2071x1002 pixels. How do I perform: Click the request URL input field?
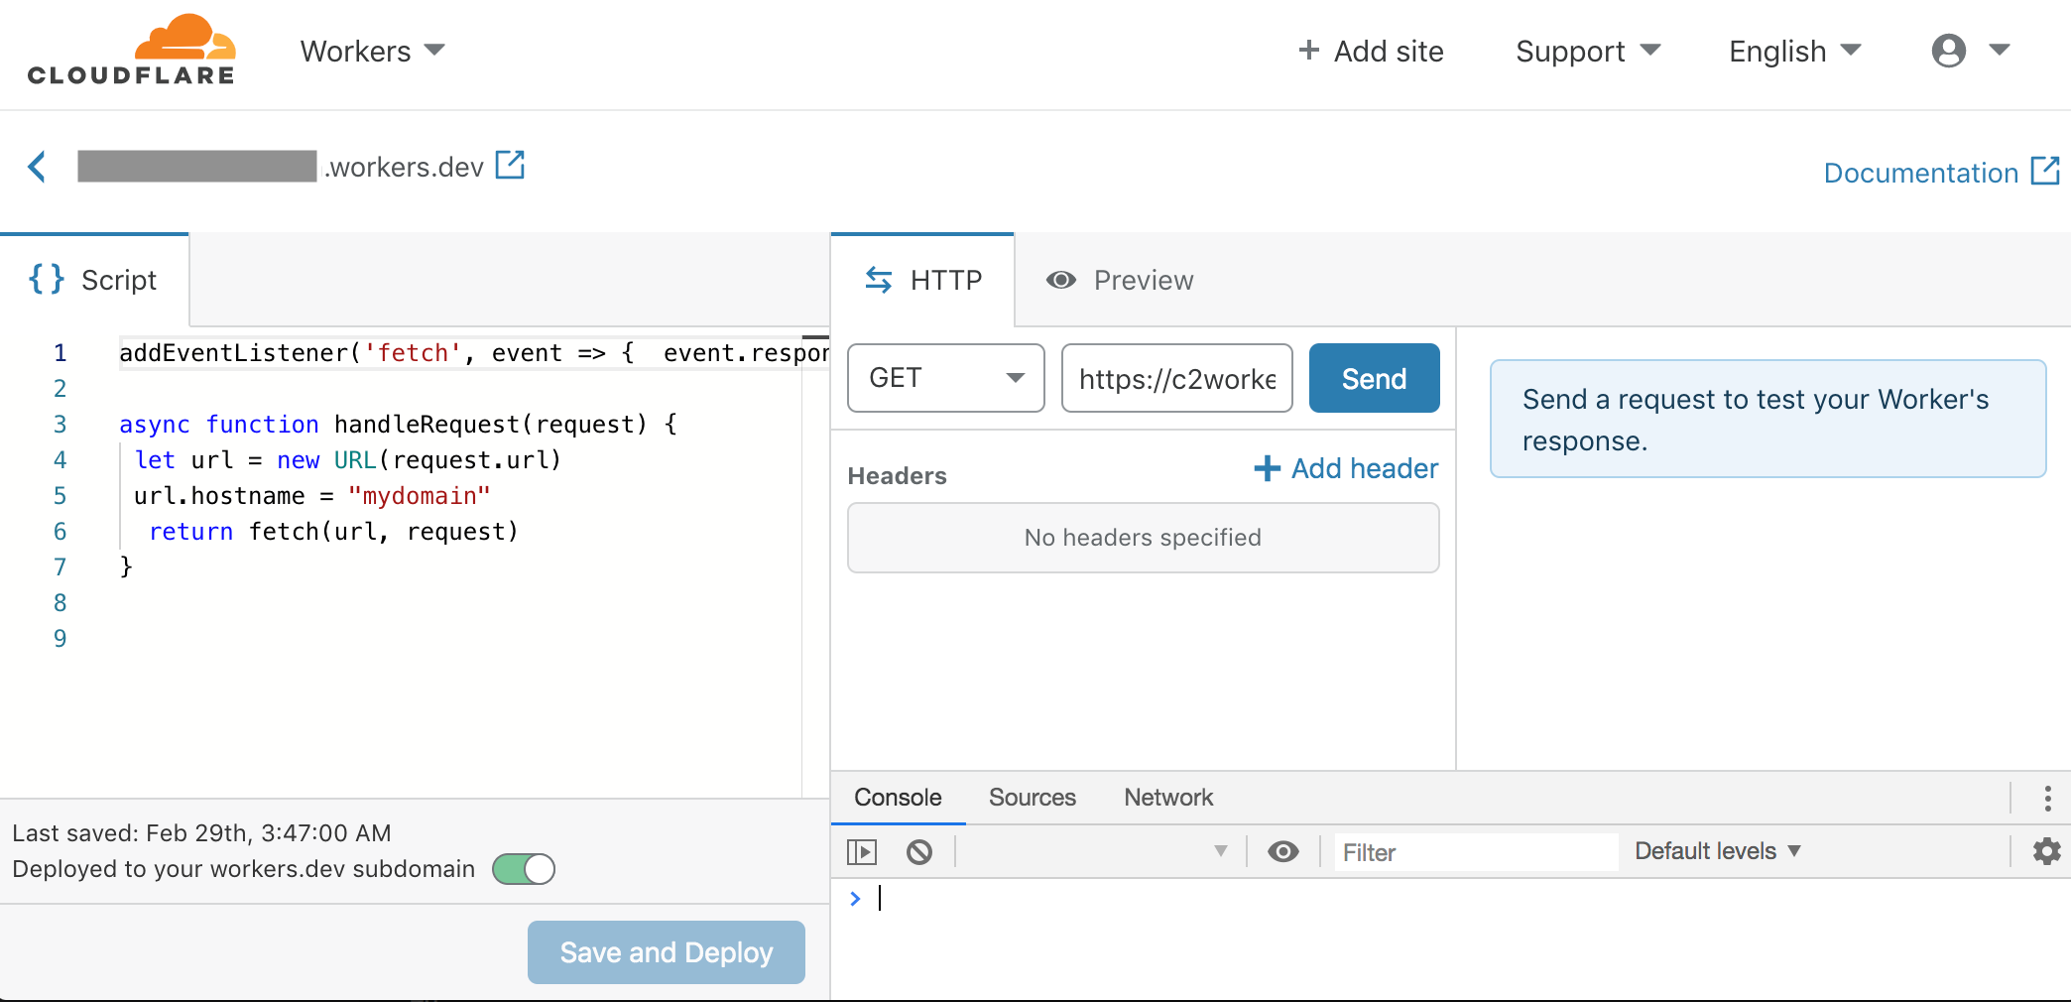1177,378
